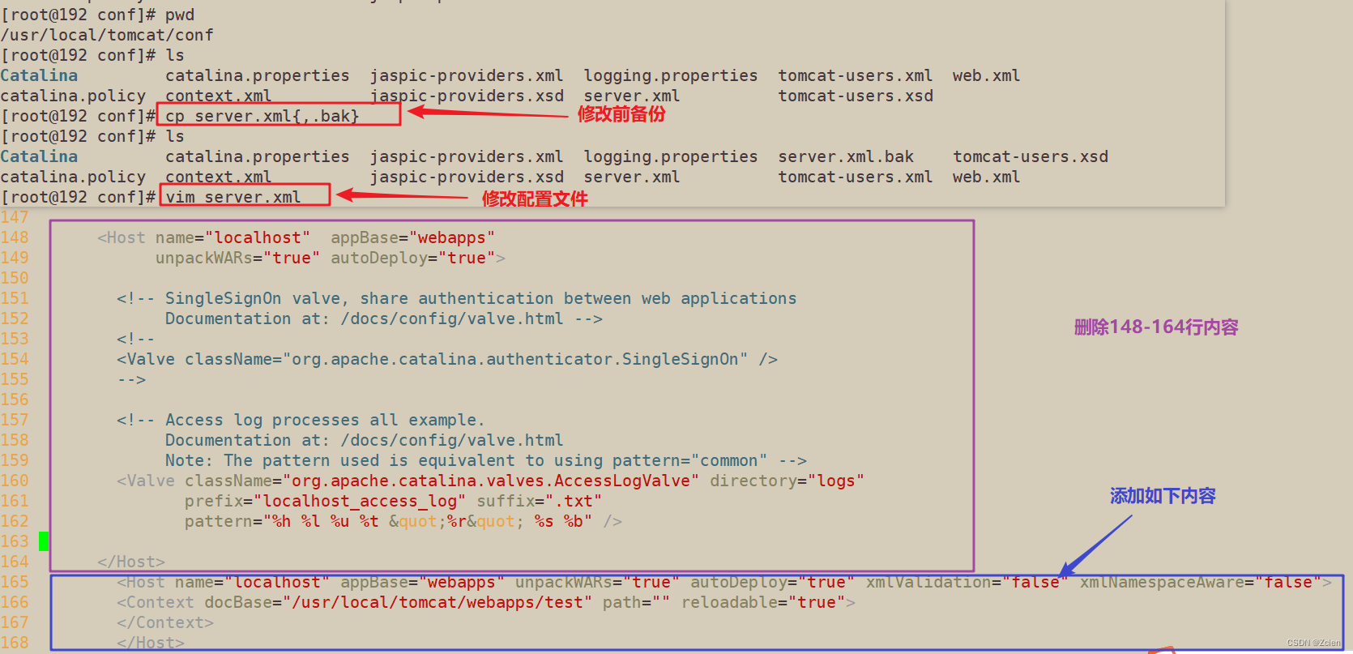The image size is (1353, 654).
Task: Click line number 148 in the gutter
Action: point(15,237)
